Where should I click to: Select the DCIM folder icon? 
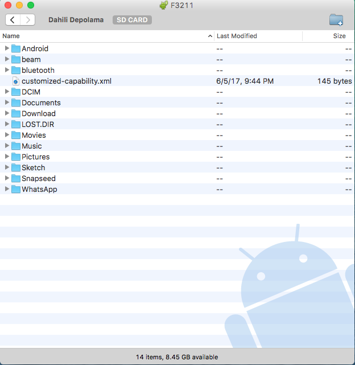tap(16, 92)
